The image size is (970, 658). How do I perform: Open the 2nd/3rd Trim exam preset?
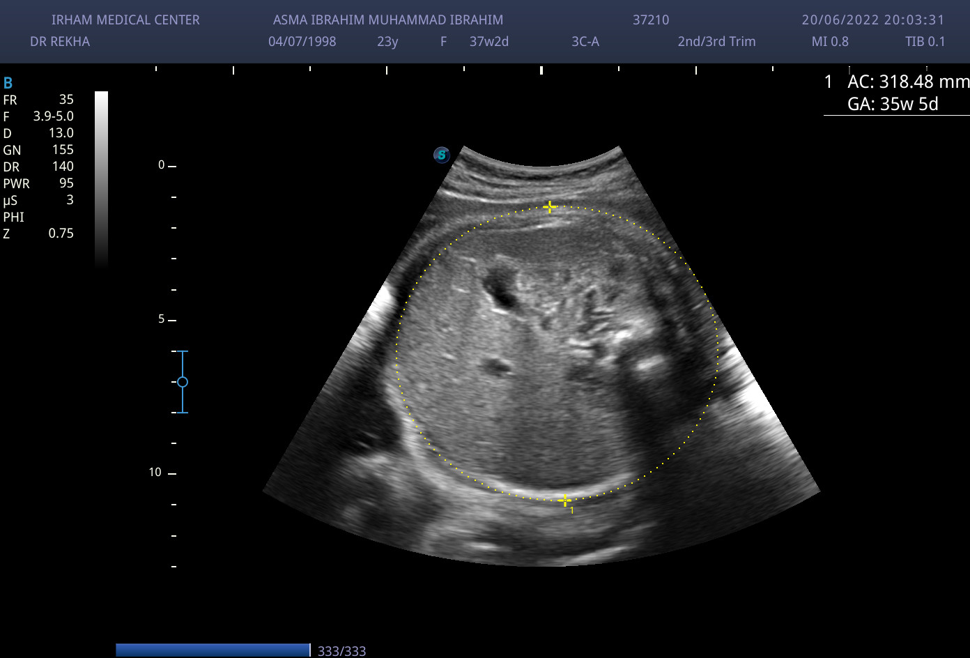click(x=716, y=41)
